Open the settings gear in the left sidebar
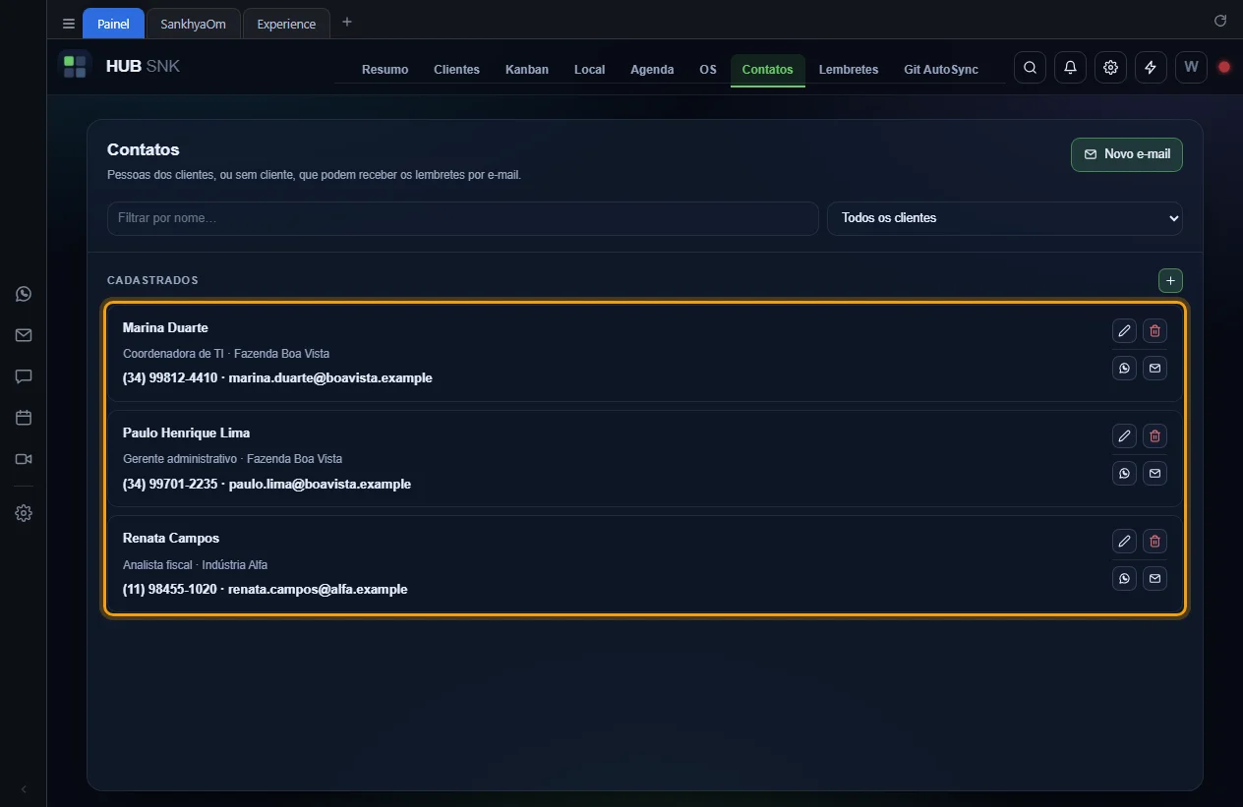Viewport: 1243px width, 807px height. tap(24, 513)
